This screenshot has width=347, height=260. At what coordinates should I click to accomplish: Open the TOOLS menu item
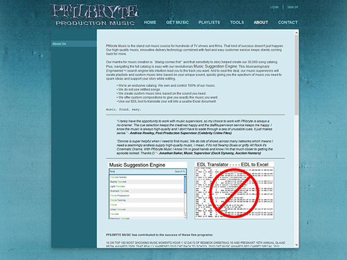(x=237, y=23)
